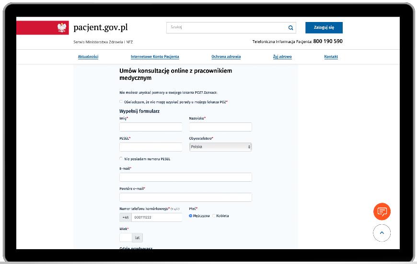Check the POZ doctor declaration checkbox

[x=121, y=101]
